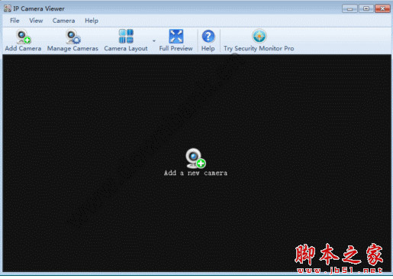
Task: Minimize the IP Camera Viewer window
Action: coord(350,8)
